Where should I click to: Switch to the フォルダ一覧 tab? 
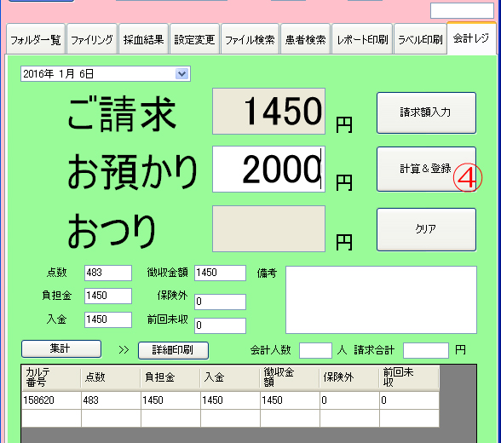click(x=36, y=39)
